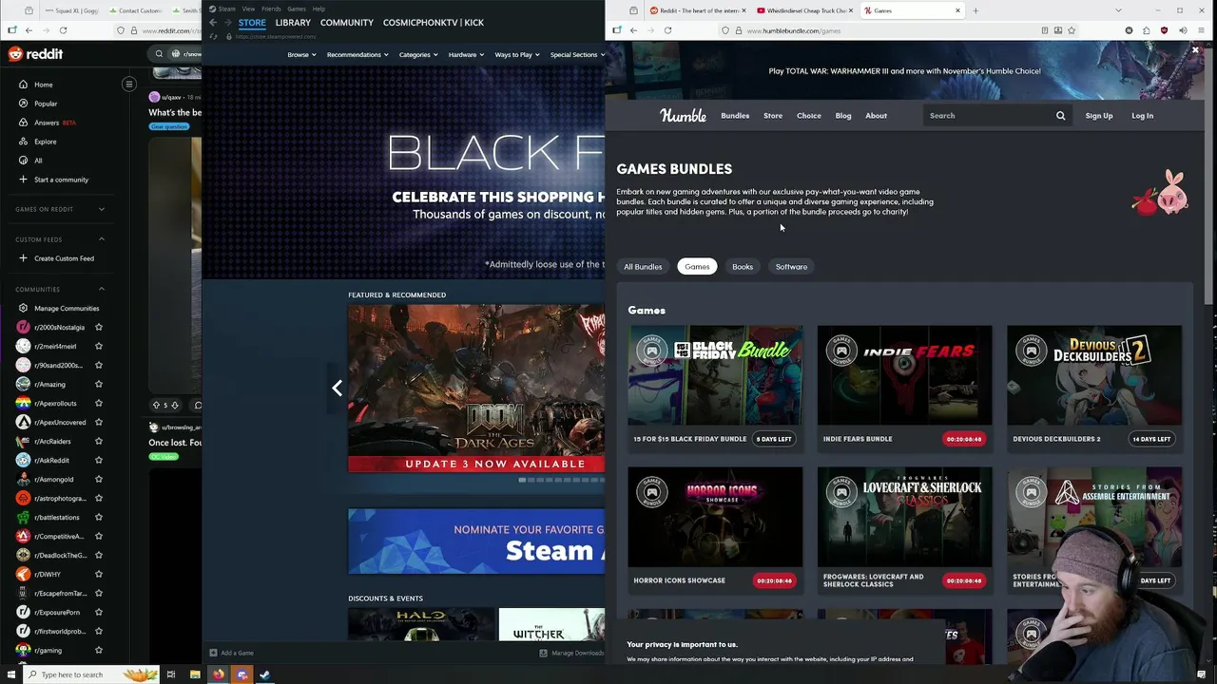
Task: Favorite r/battlestations with its star
Action: 98,517
